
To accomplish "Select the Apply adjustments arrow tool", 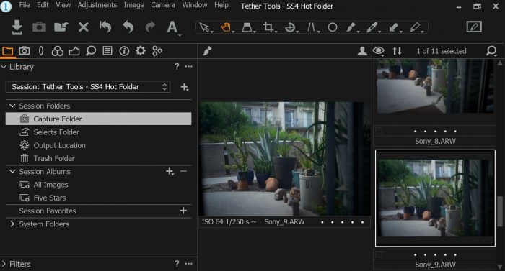I will [x=394, y=27].
